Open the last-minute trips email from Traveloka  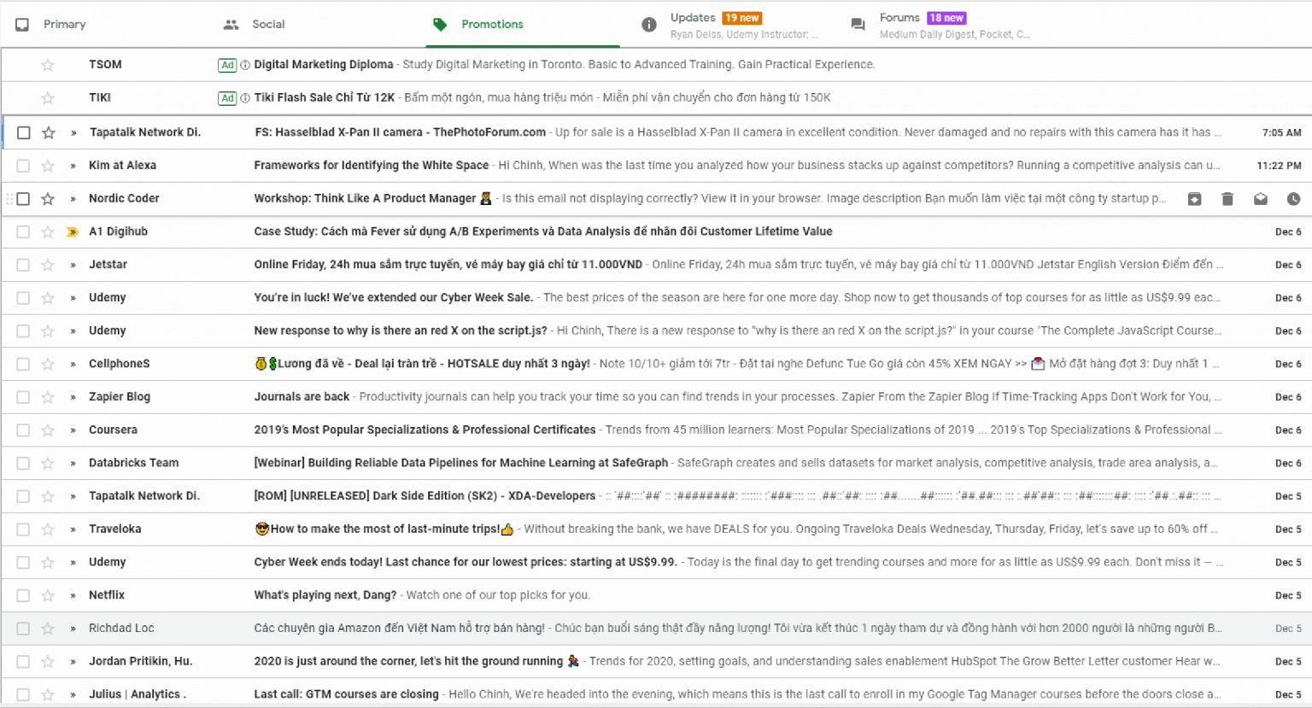tap(656, 530)
